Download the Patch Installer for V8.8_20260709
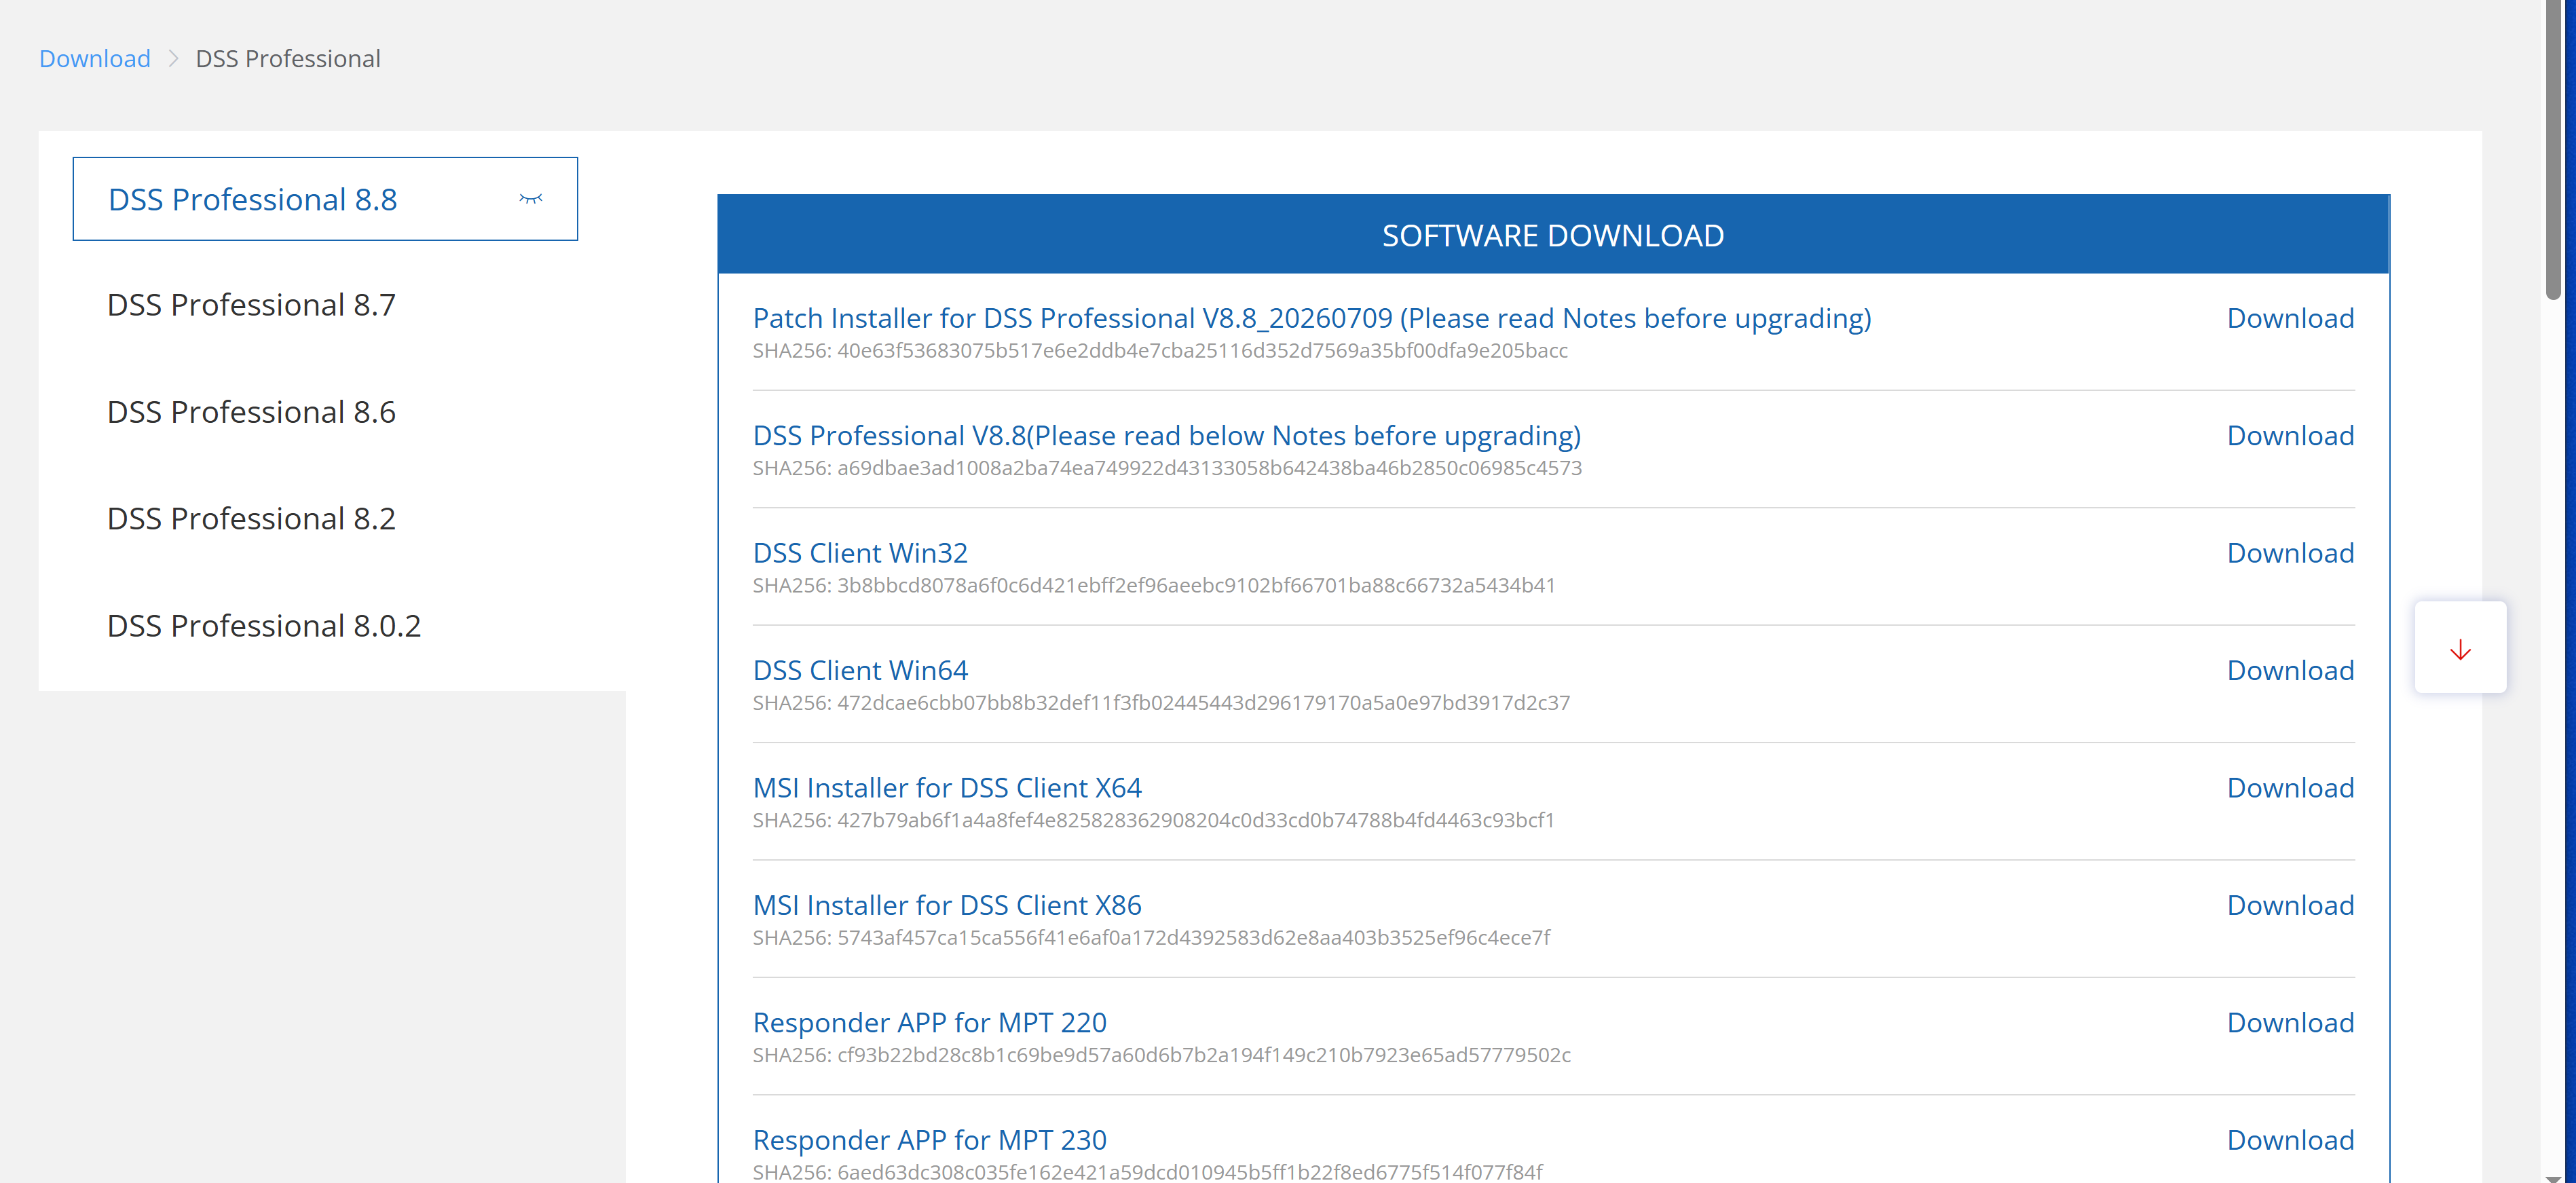 point(2290,318)
